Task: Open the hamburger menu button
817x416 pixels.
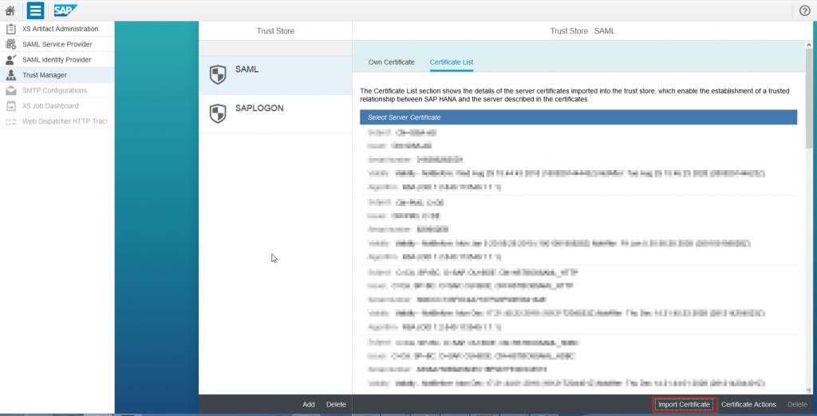Action: [x=35, y=10]
